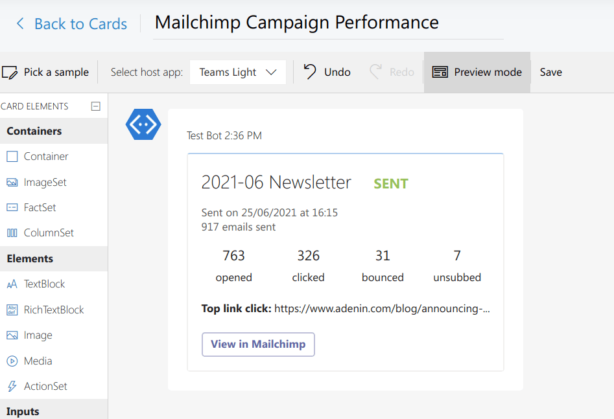Image resolution: width=614 pixels, height=419 pixels.
Task: Select the Container square icon
Action: pos(12,157)
